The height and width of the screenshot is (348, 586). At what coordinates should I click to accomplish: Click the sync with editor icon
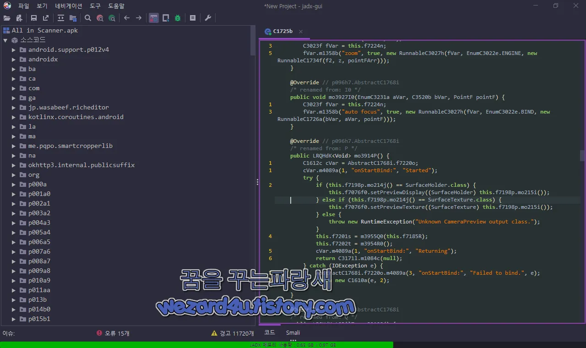(61, 18)
